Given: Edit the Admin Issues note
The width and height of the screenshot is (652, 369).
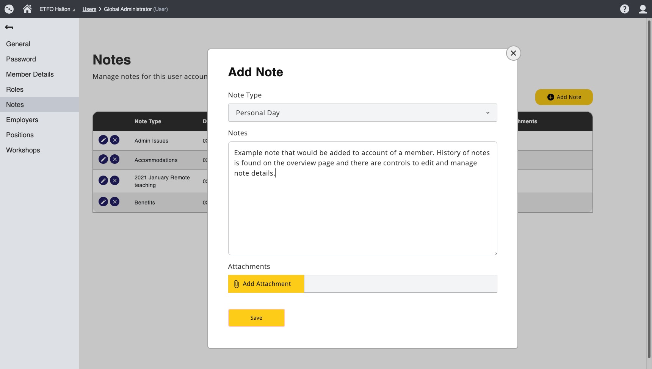Looking at the screenshot, I should pyautogui.click(x=103, y=140).
